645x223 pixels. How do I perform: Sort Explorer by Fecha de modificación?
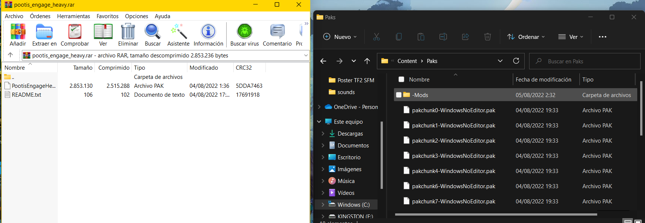pos(543,79)
